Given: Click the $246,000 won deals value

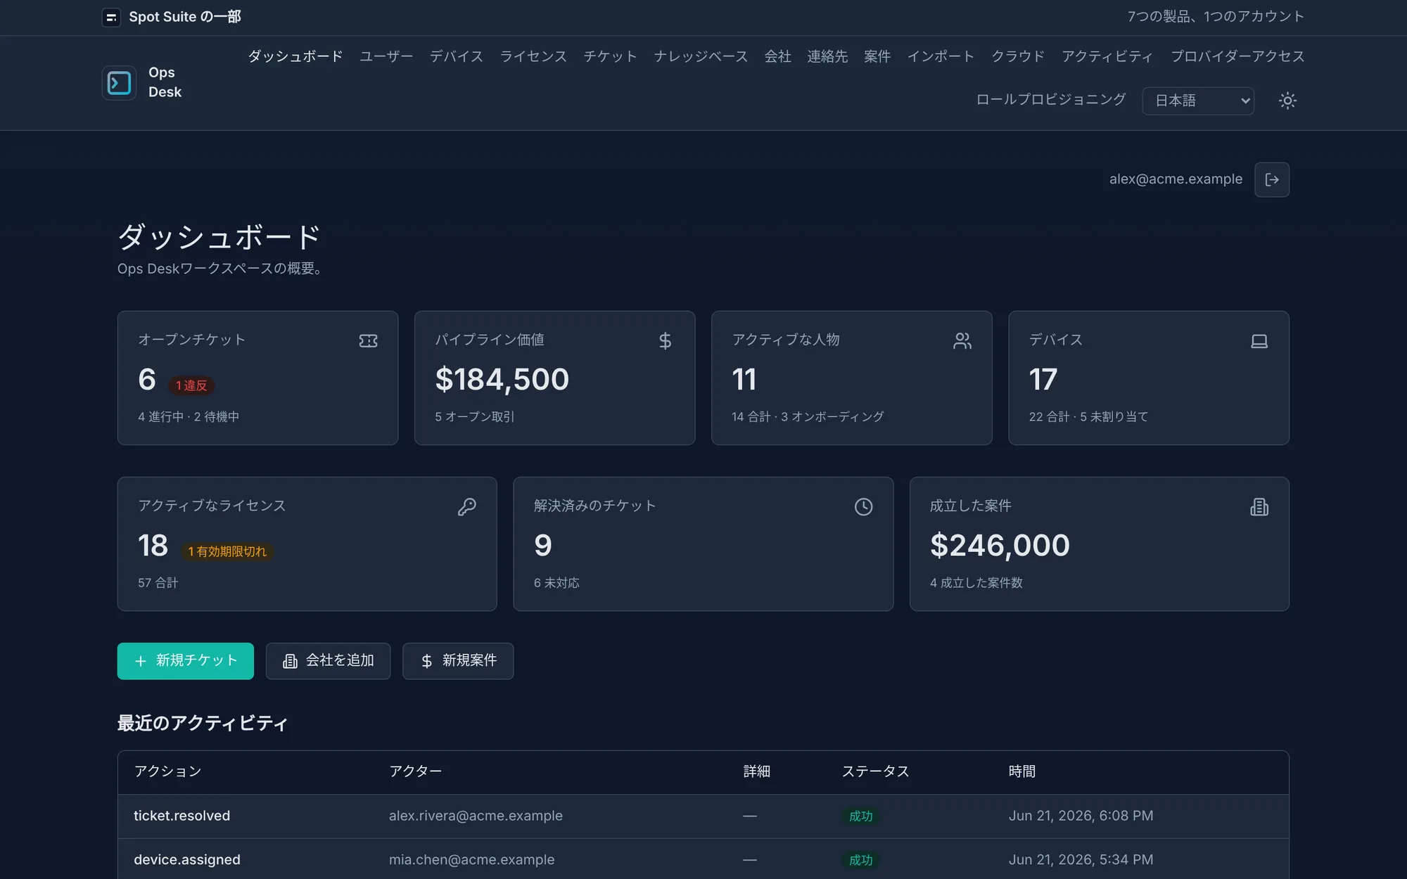Looking at the screenshot, I should pyautogui.click(x=1000, y=546).
